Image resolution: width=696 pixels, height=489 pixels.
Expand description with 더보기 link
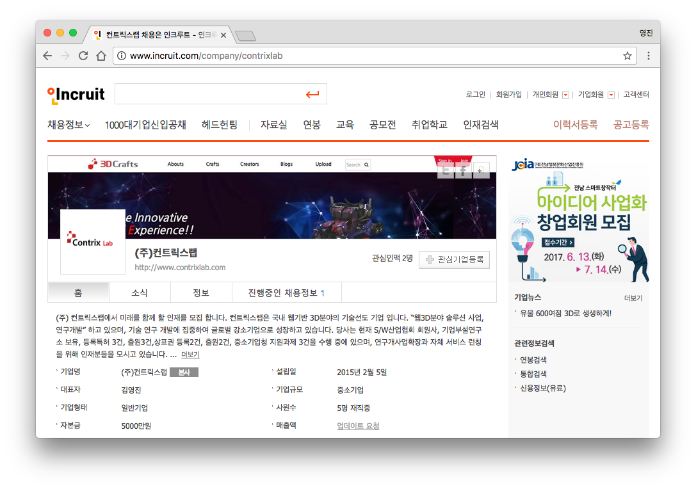coord(190,355)
